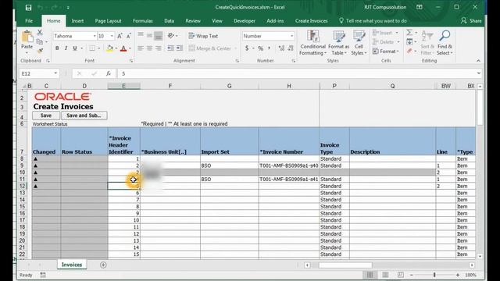Viewport: 500px width, 281px height.
Task: Click the zoom slider handle
Action: pos(434,275)
